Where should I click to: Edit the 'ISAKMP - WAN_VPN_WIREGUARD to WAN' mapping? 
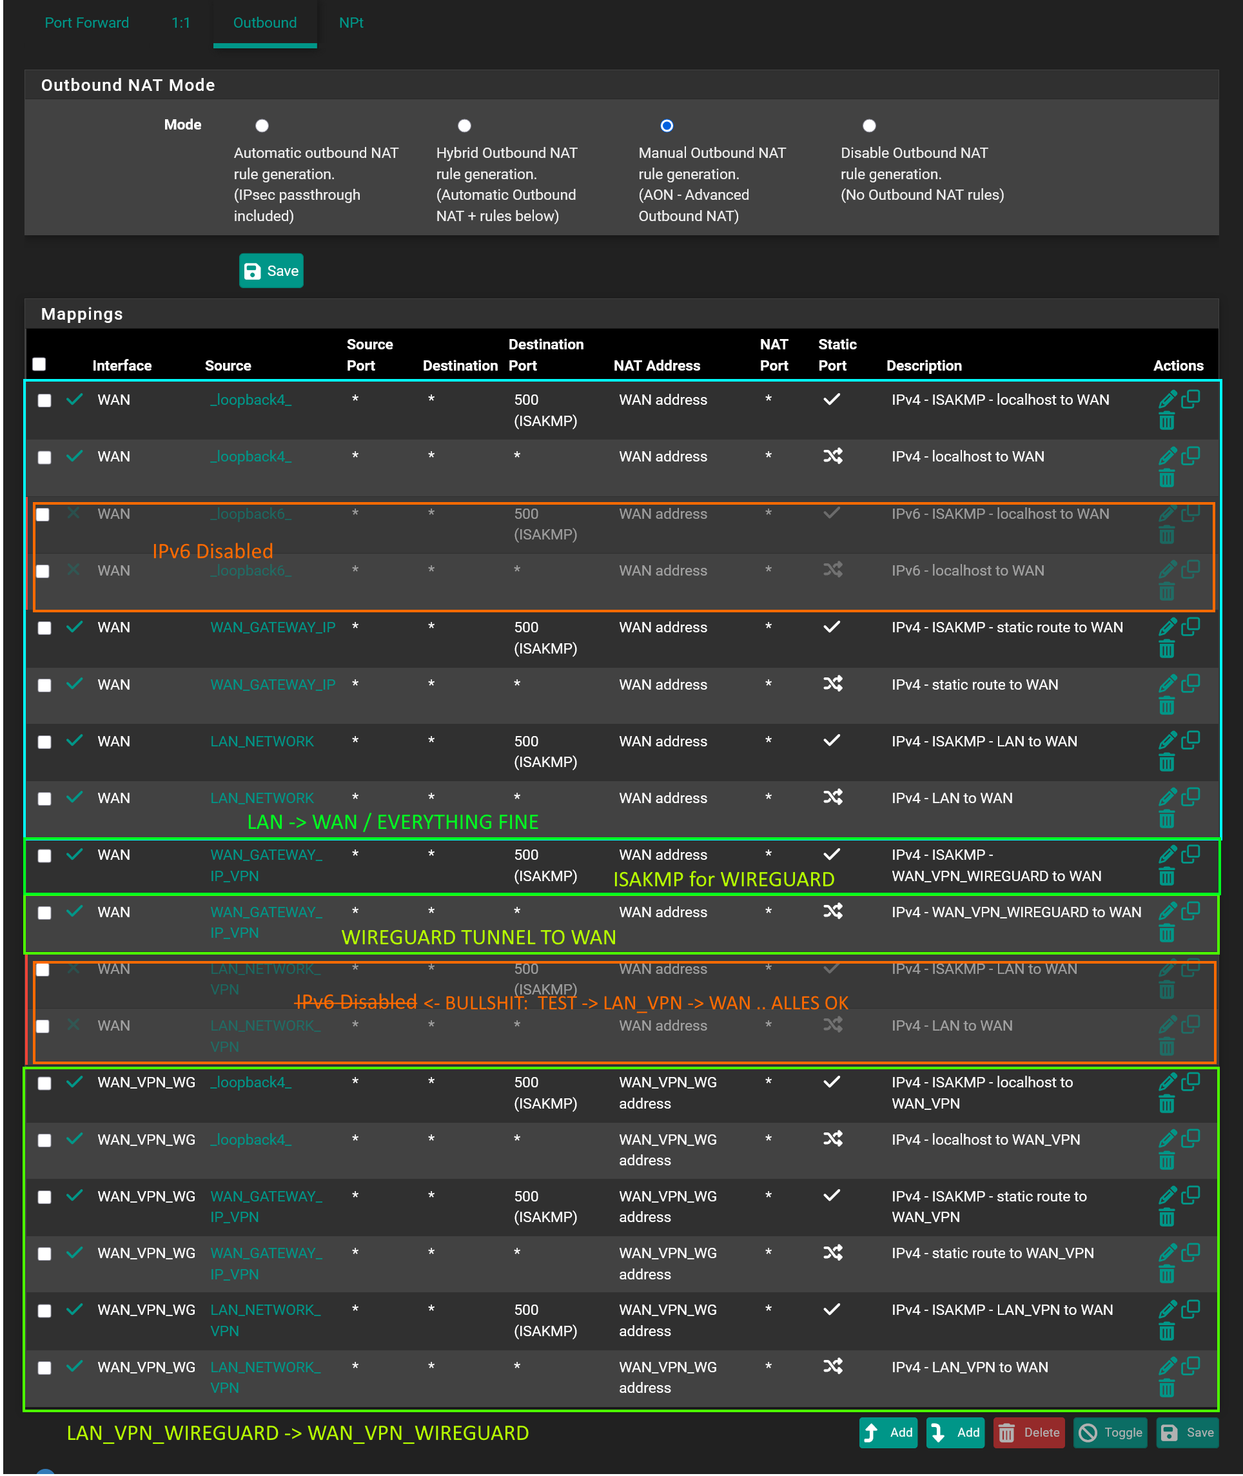pyautogui.click(x=1167, y=855)
